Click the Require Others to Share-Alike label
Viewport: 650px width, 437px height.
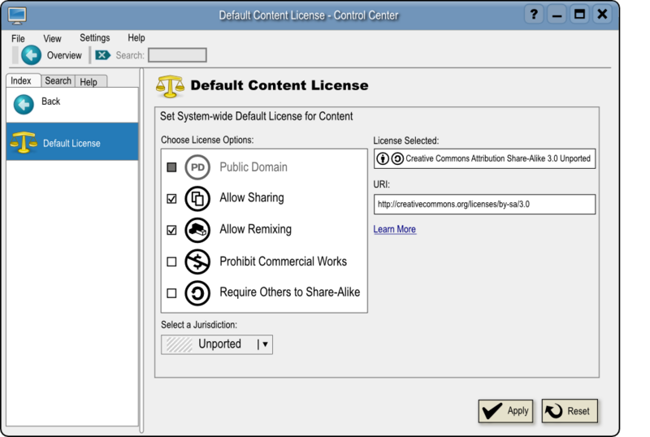[290, 292]
